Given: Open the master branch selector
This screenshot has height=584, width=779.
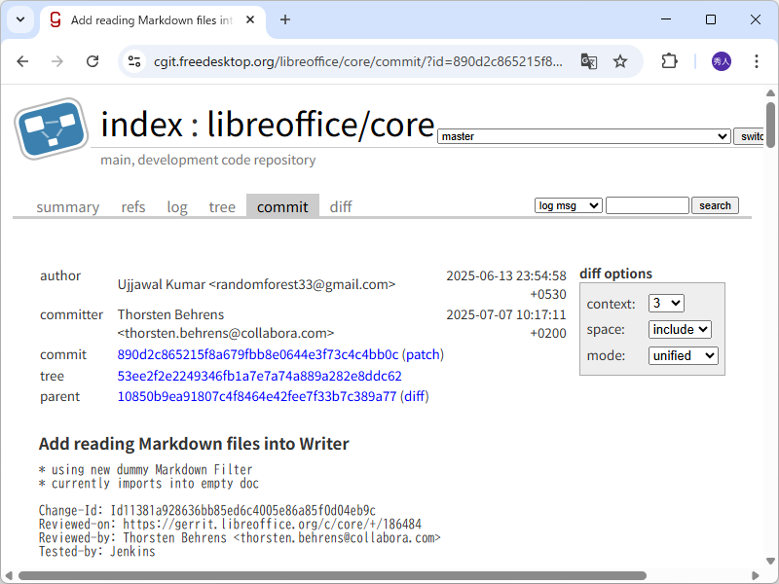Looking at the screenshot, I should tap(582, 136).
